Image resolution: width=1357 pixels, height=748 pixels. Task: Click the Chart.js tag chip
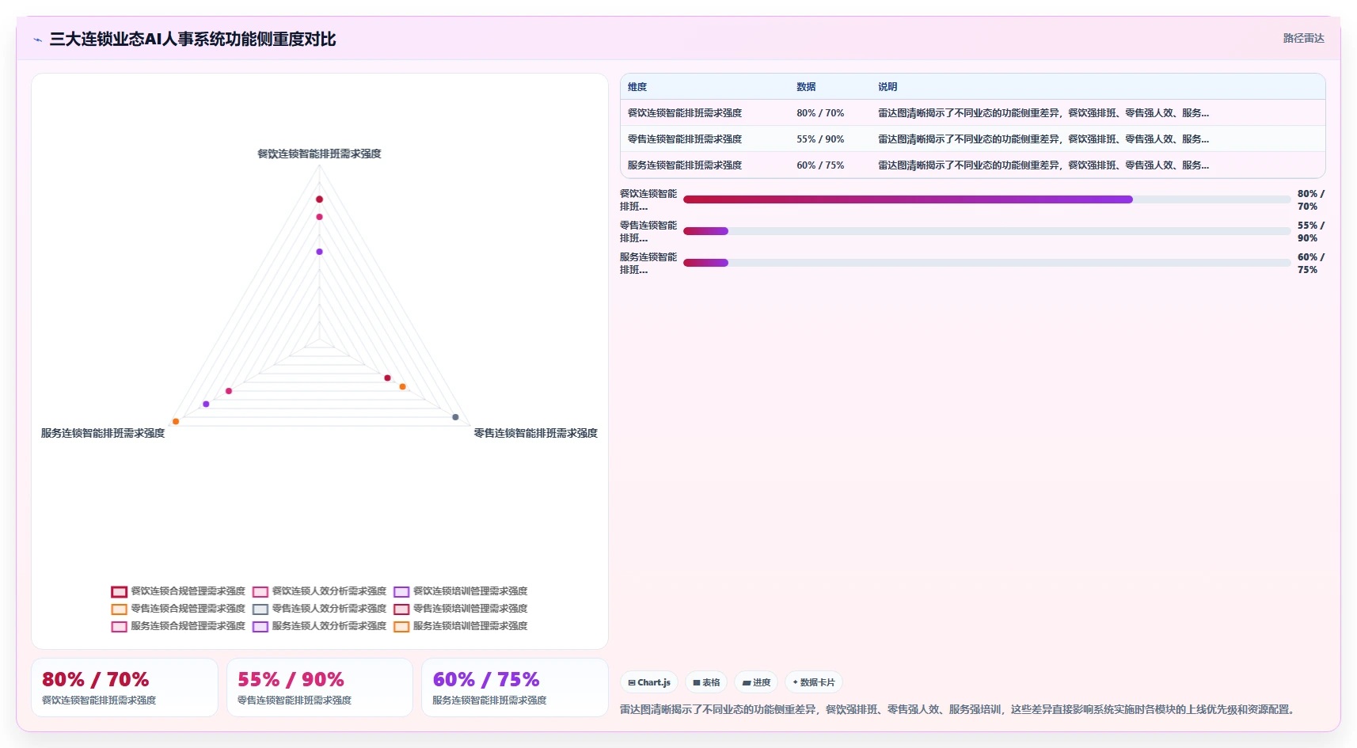(649, 682)
